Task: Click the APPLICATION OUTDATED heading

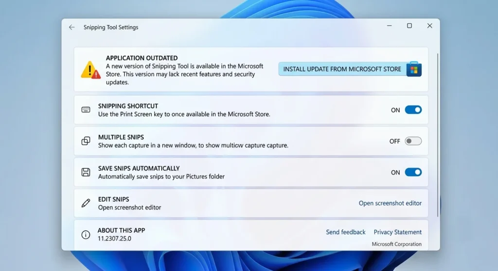Action: (x=142, y=58)
